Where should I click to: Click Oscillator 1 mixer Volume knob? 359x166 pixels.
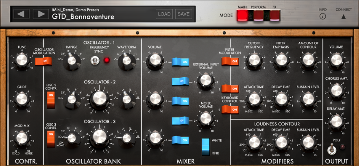pyautogui.click(x=155, y=60)
